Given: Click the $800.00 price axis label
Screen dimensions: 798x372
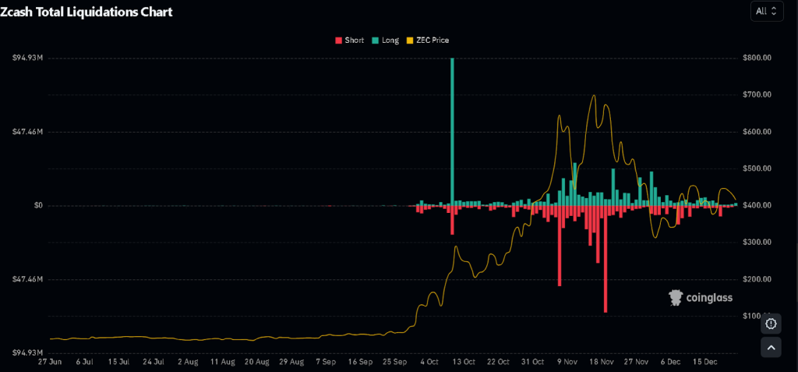Looking at the screenshot, I should pyautogui.click(x=757, y=58).
